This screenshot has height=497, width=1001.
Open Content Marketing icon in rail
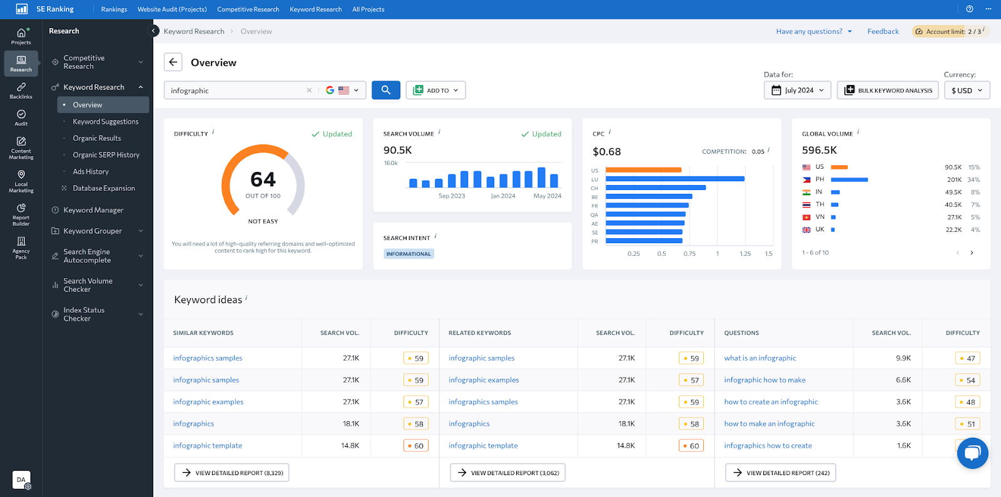click(21, 148)
